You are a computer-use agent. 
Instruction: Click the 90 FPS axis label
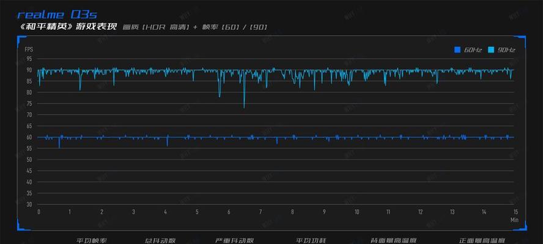tap(29, 70)
